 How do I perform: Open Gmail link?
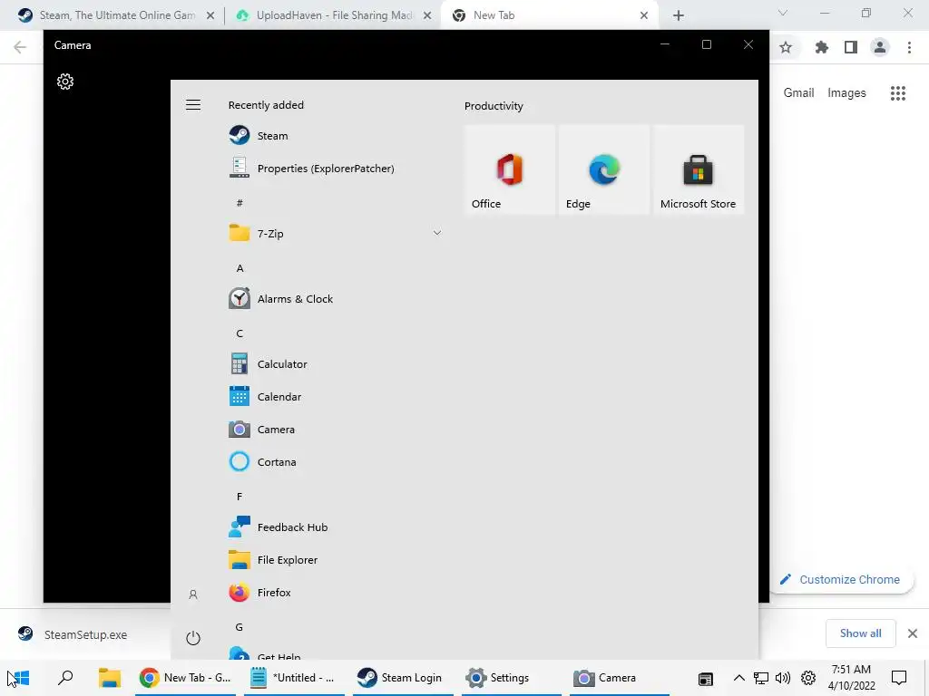tap(798, 93)
